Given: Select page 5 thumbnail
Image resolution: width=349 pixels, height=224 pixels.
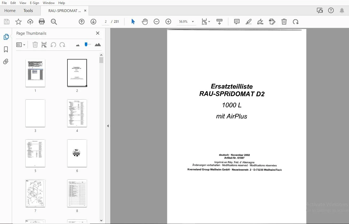Looking at the screenshot, I should click(x=35, y=153).
